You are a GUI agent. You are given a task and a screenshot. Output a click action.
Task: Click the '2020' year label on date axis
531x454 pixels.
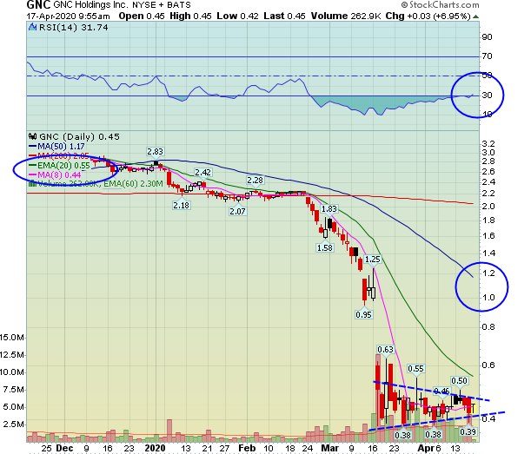coord(155,448)
